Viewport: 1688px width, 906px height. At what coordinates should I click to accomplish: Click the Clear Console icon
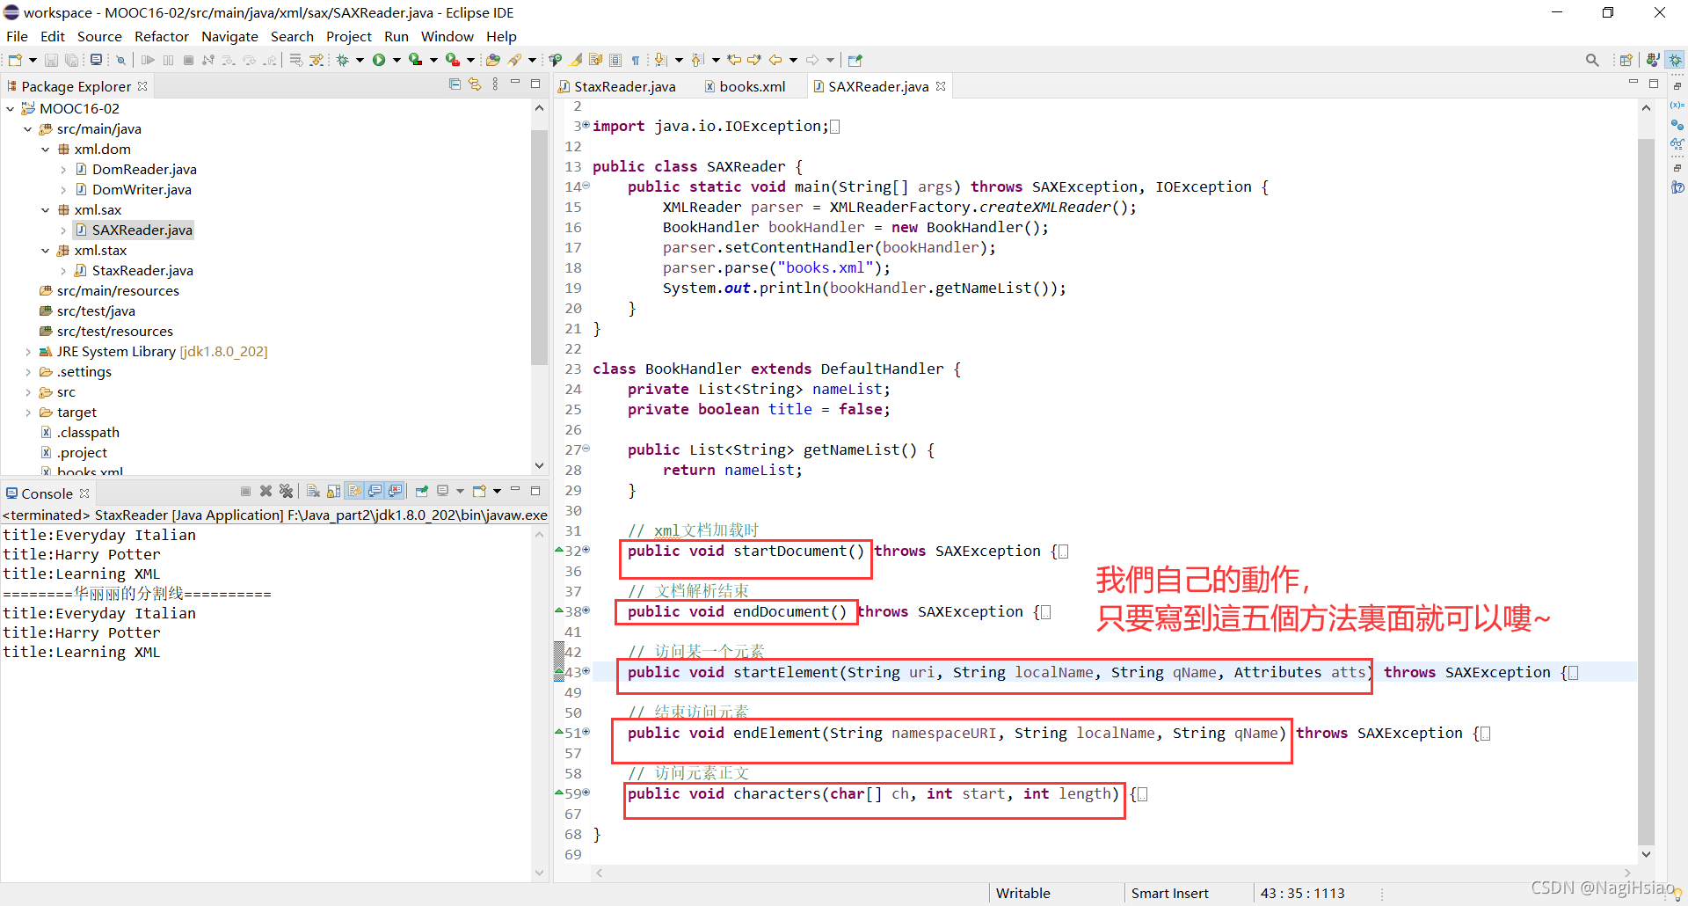(313, 491)
